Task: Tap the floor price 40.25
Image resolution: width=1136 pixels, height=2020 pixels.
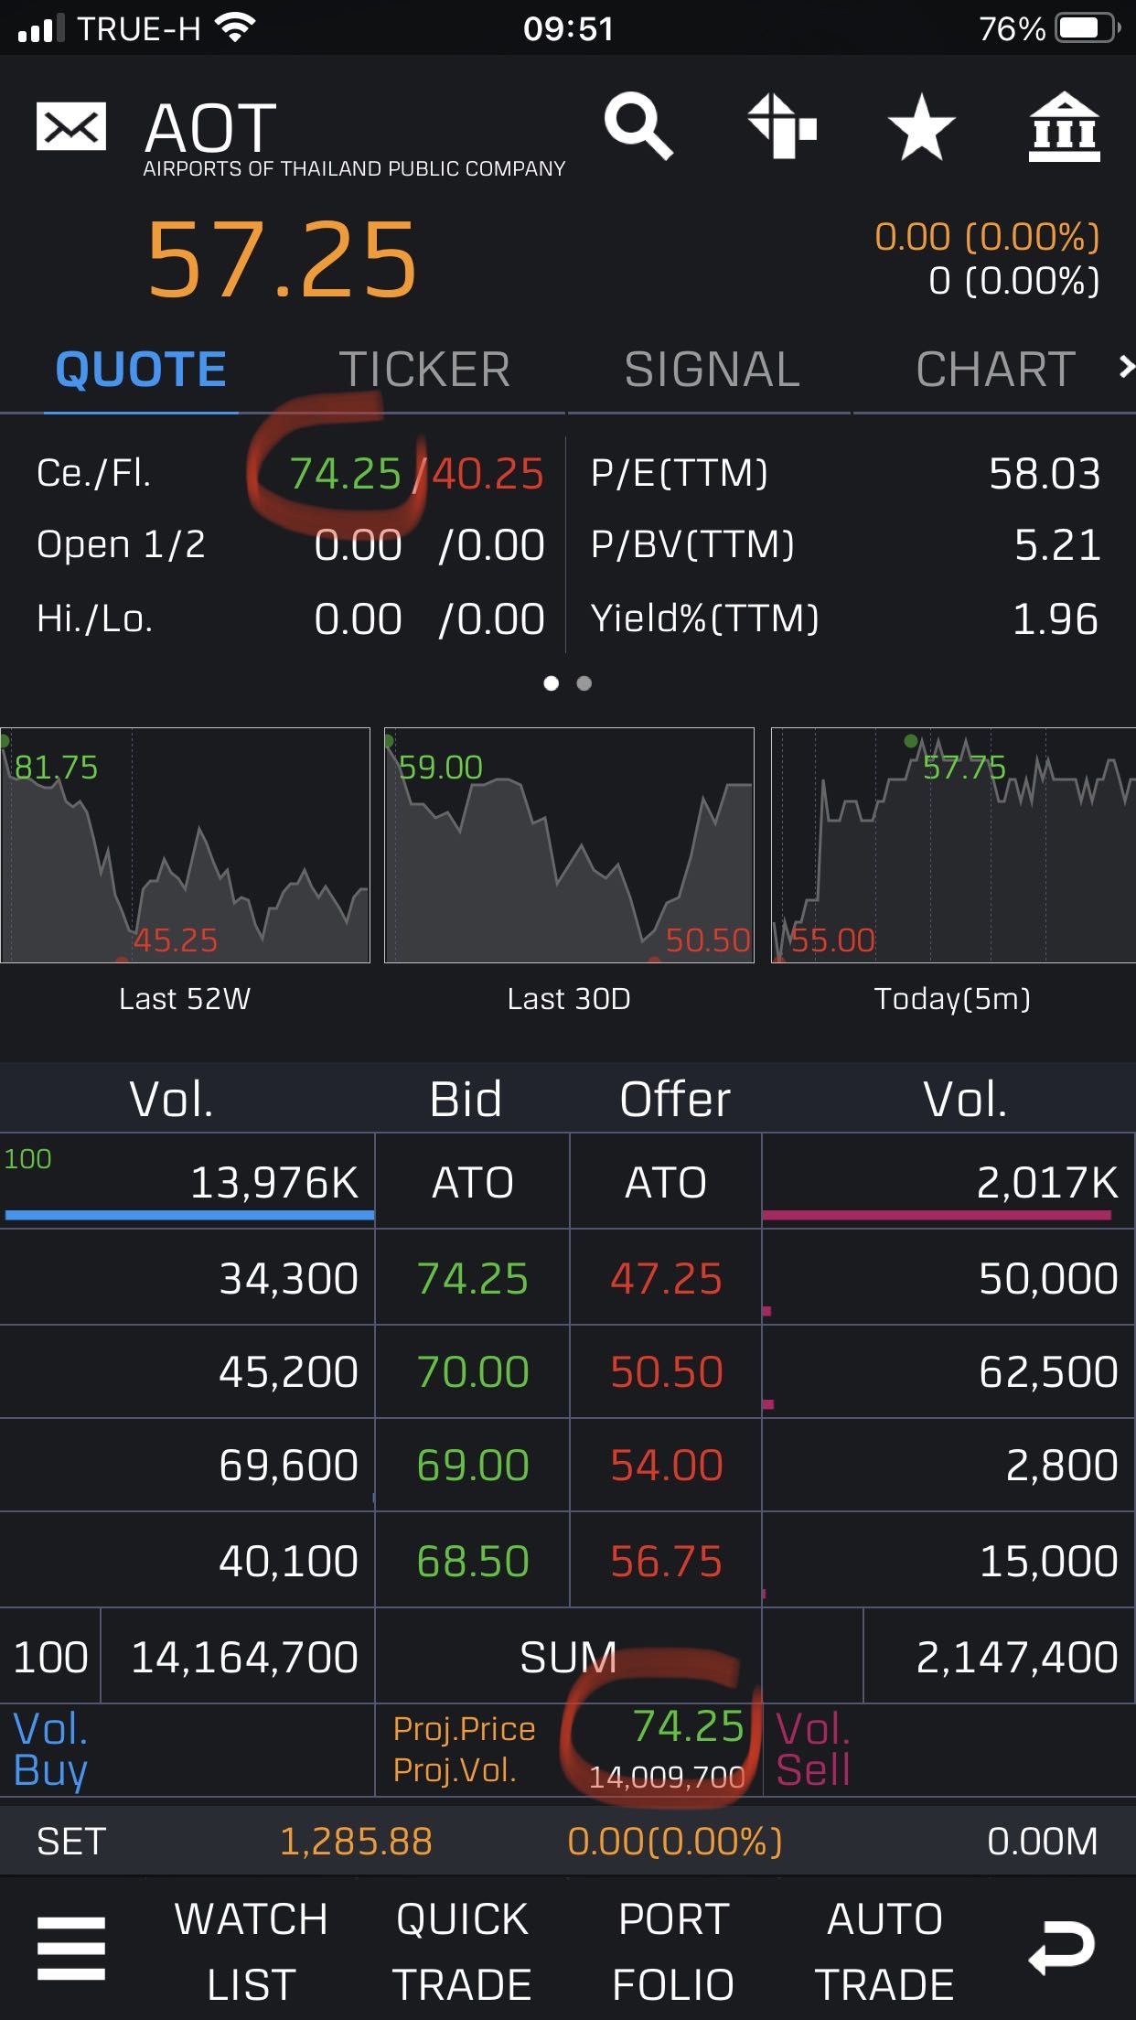Action: (488, 474)
